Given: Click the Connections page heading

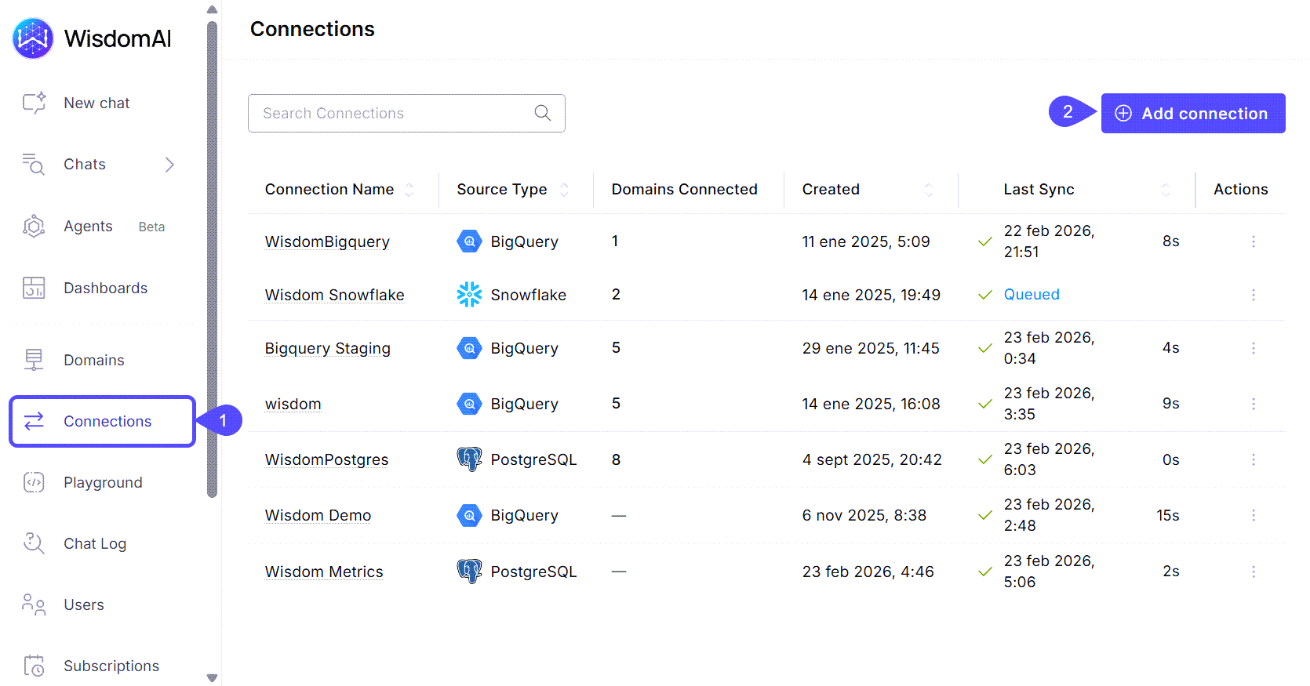Looking at the screenshot, I should (312, 29).
